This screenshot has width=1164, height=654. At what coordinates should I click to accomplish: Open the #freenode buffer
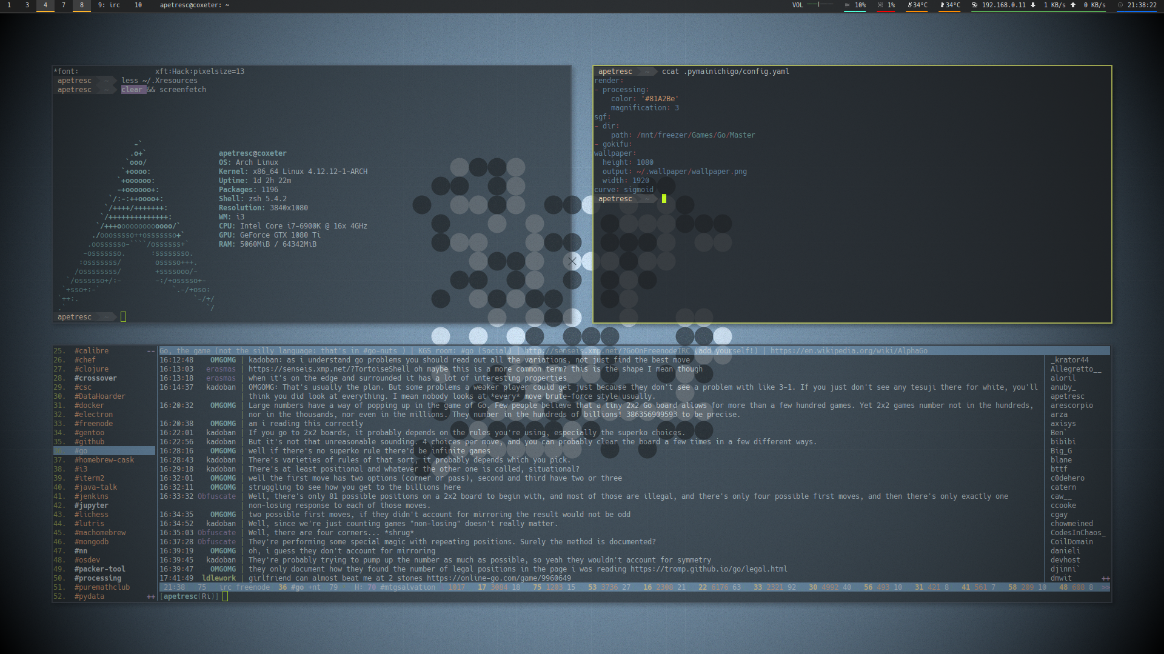(x=93, y=424)
